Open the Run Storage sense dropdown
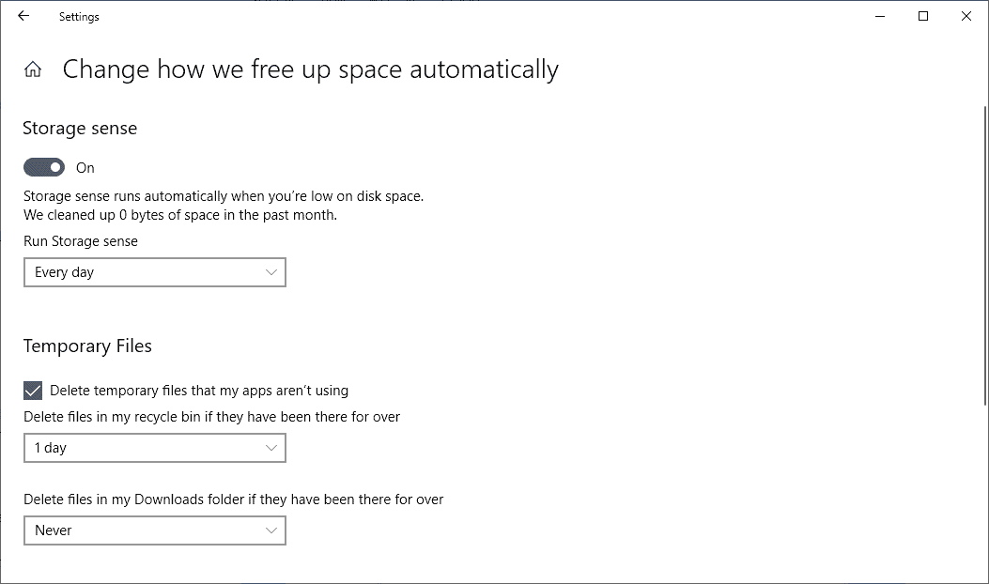Image resolution: width=989 pixels, height=584 pixels. click(154, 272)
